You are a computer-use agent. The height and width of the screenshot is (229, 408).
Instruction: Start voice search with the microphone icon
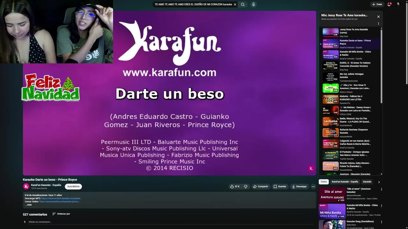[253, 4]
